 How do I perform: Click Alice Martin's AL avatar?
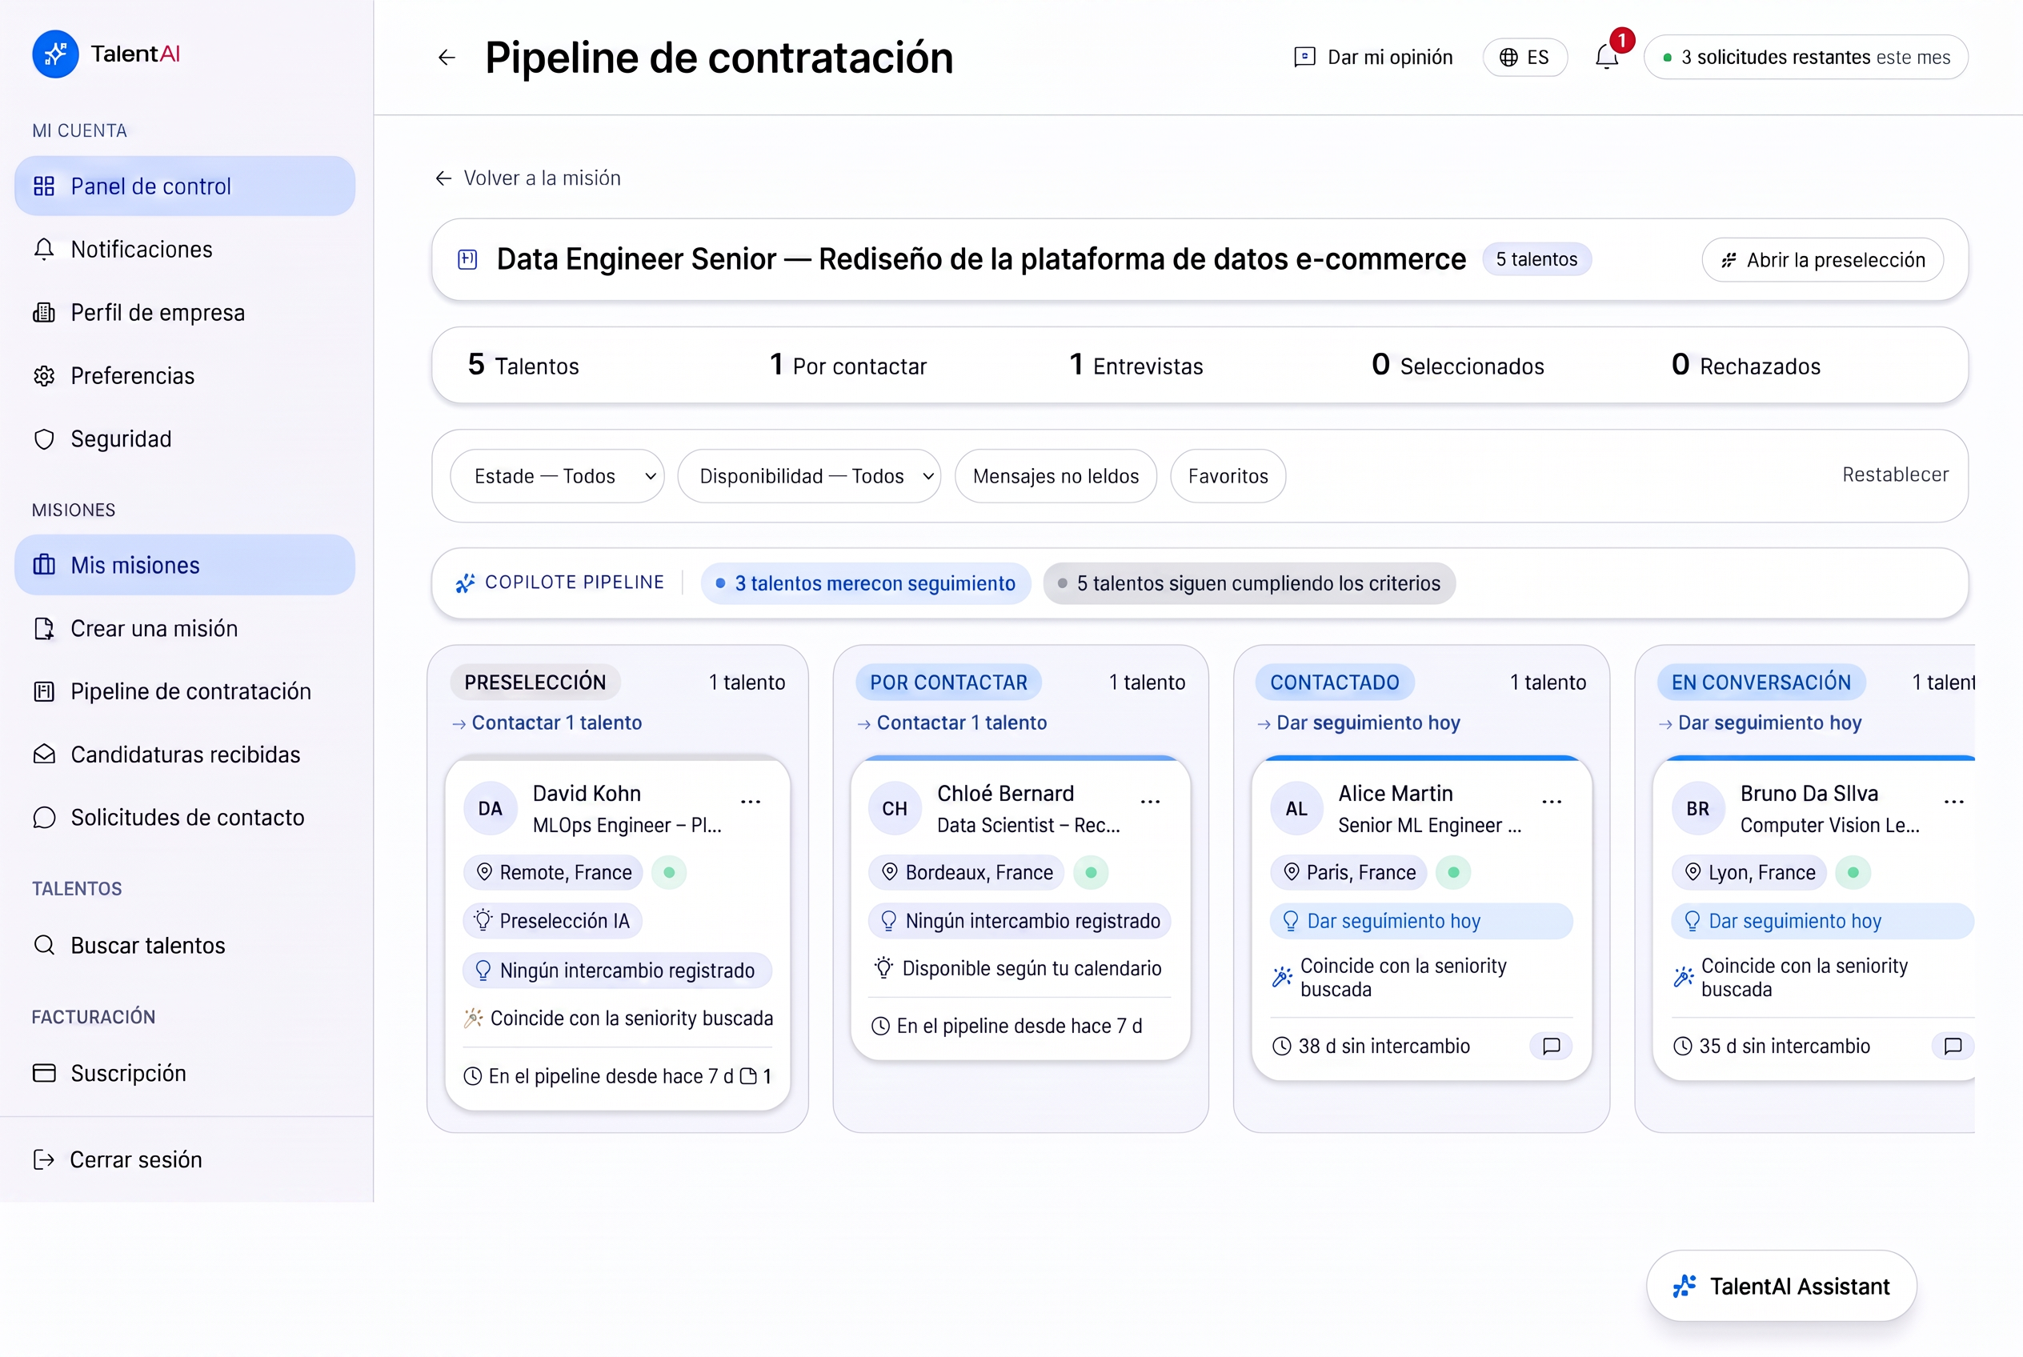[1296, 808]
